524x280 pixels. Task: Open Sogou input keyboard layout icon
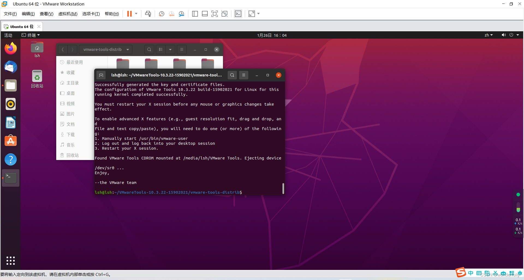[478, 273]
